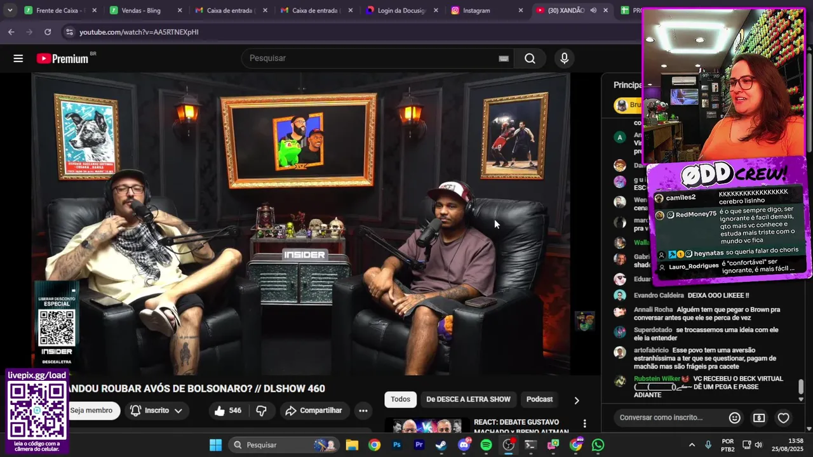Open Windows Start menu

pyautogui.click(x=215, y=445)
